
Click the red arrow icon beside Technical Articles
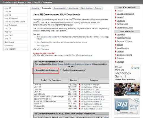116,38
